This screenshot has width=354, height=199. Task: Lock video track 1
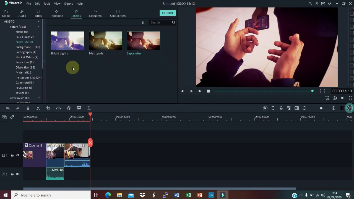[12, 155]
